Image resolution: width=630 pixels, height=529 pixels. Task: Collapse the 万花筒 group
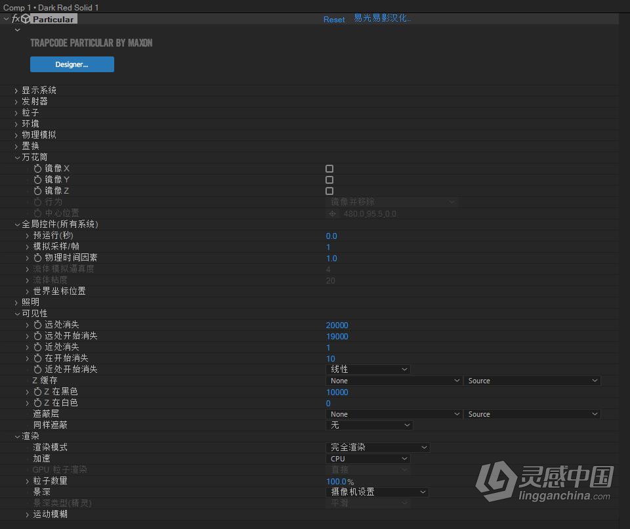tap(17, 158)
